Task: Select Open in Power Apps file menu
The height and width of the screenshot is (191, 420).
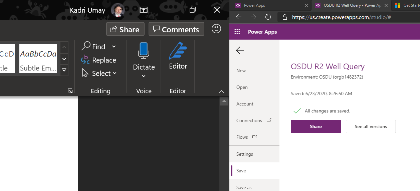Action: point(254,87)
